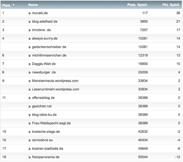
Task: Select the value 12319 in michilinmaennchen row
Action: [x=143, y=55]
